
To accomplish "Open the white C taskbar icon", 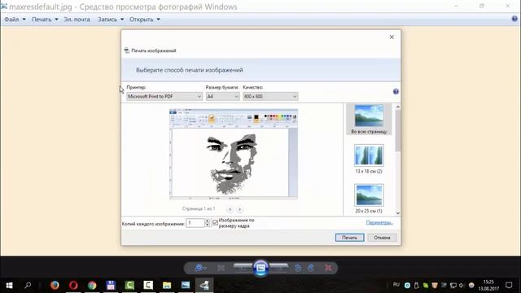I will coord(148,285).
